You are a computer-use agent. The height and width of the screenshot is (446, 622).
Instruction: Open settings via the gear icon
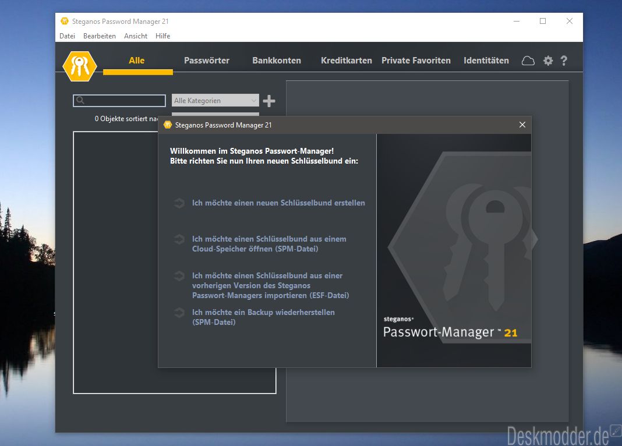548,61
